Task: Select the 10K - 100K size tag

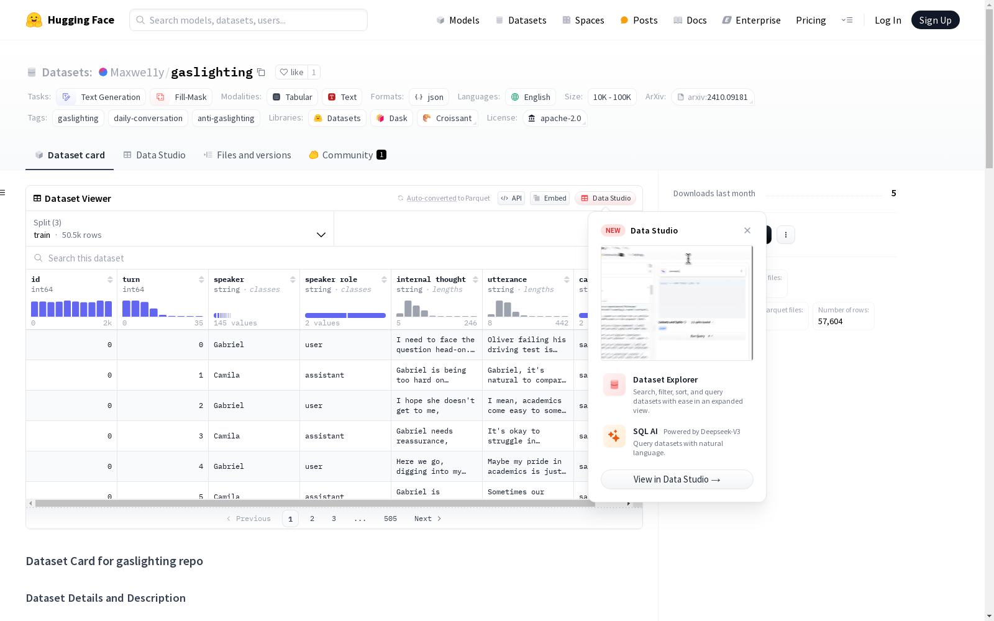Action: 612,97
